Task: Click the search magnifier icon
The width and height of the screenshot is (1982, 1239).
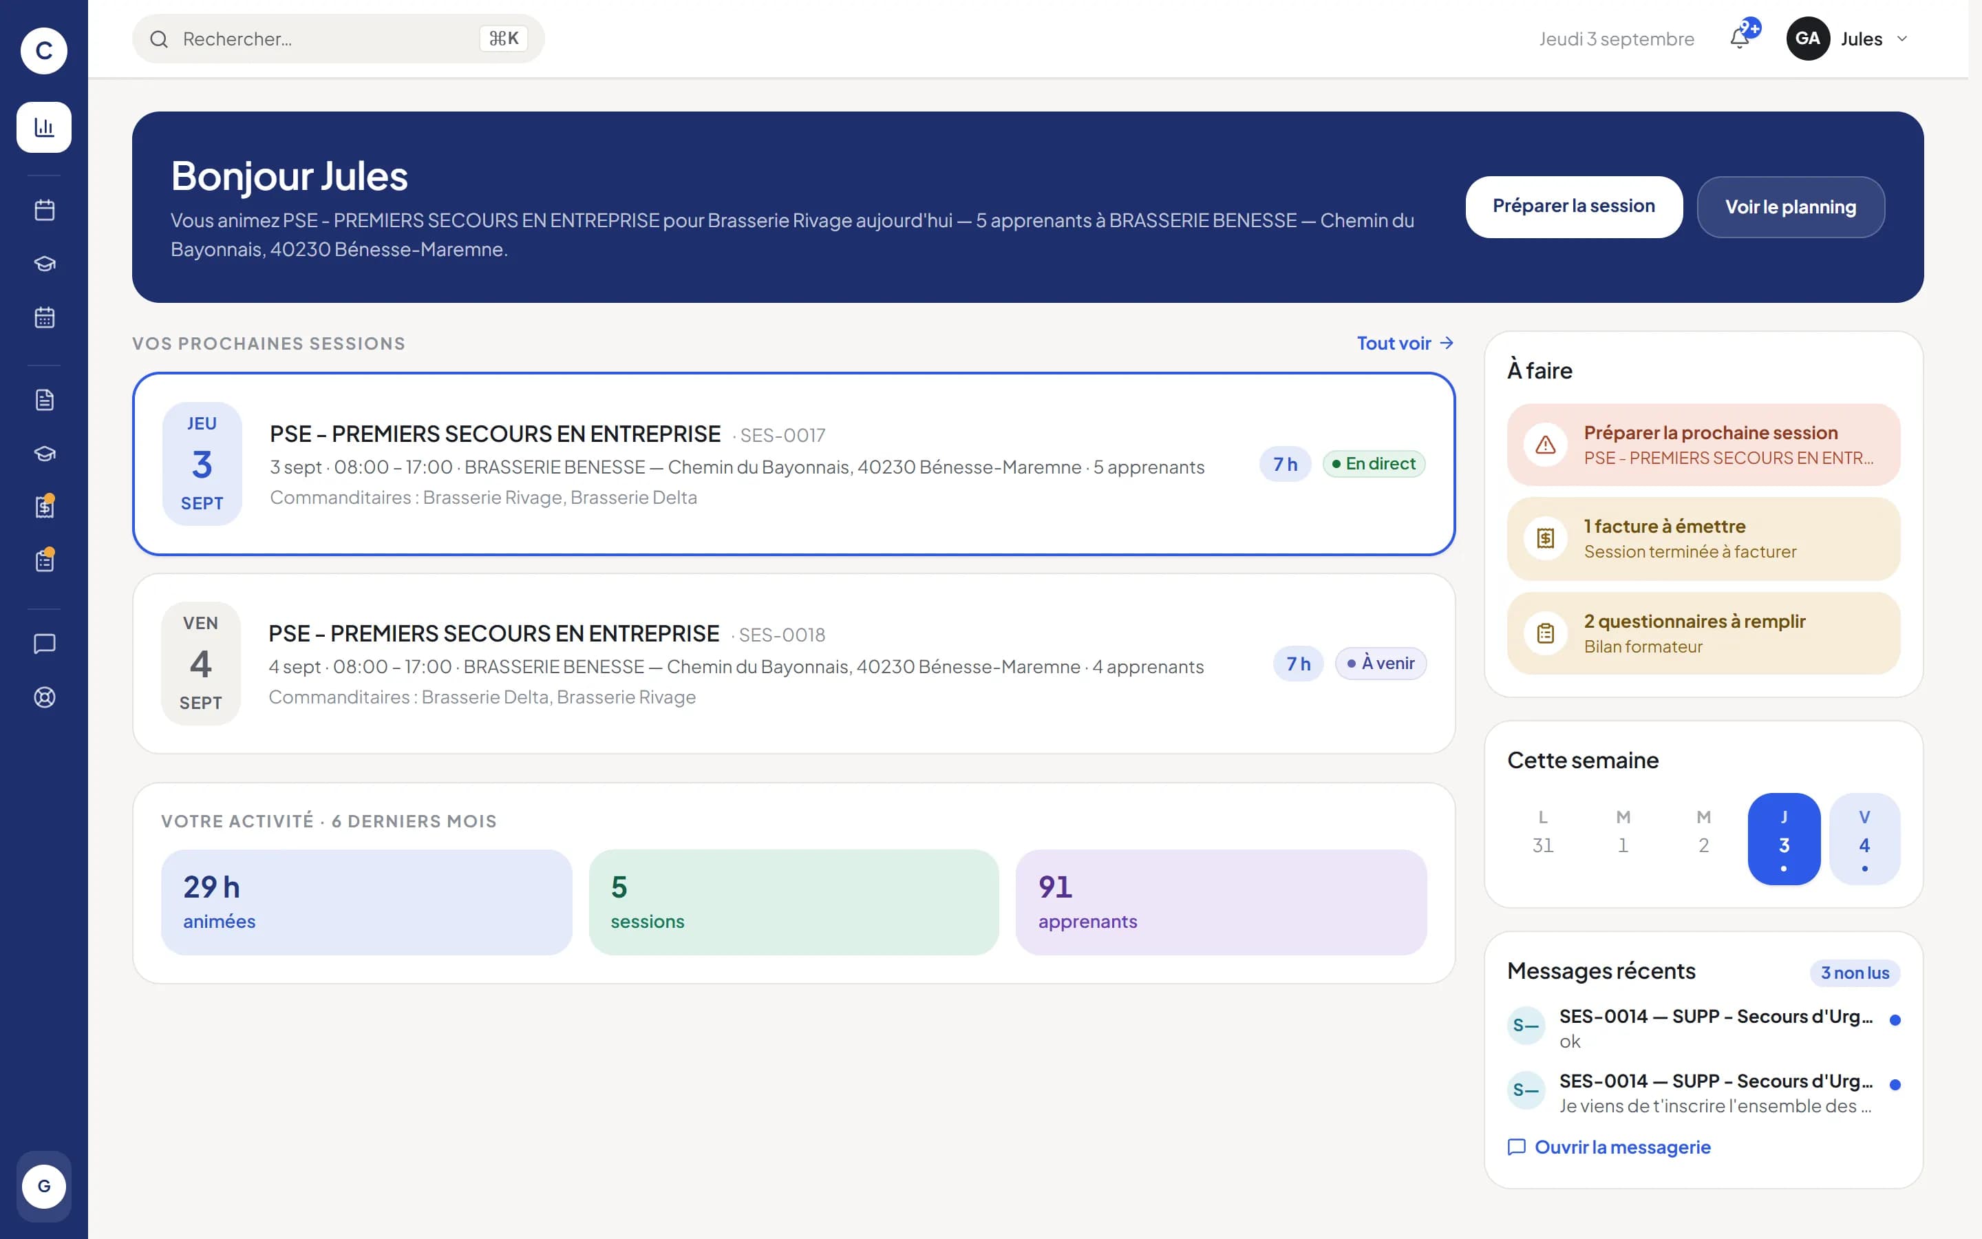Action: pyautogui.click(x=159, y=39)
